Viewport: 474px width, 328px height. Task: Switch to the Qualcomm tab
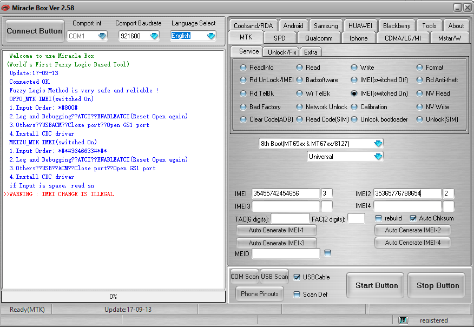coord(319,38)
